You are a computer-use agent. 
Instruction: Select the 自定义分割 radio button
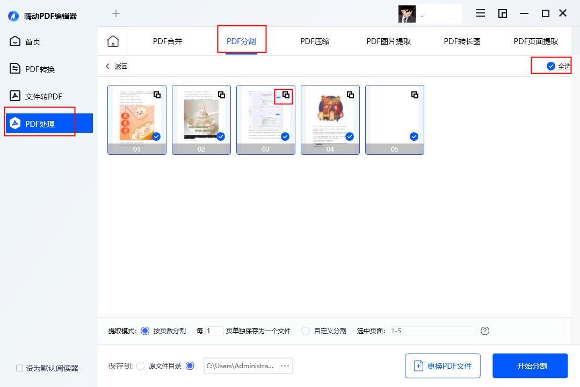pyautogui.click(x=306, y=331)
